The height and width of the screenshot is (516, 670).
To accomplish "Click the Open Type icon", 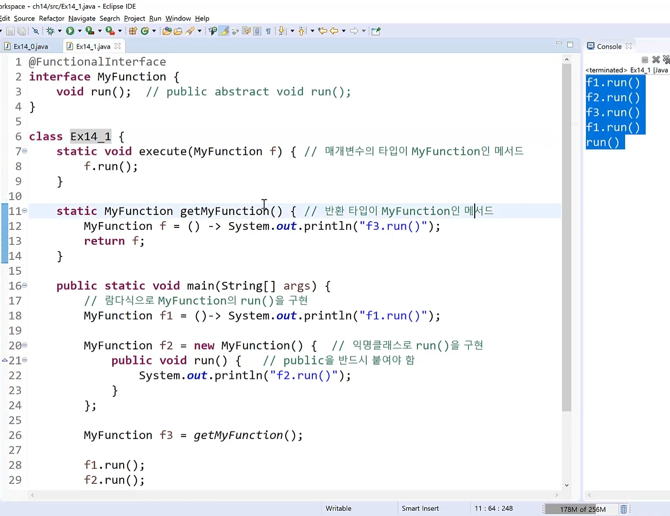I will [x=167, y=31].
